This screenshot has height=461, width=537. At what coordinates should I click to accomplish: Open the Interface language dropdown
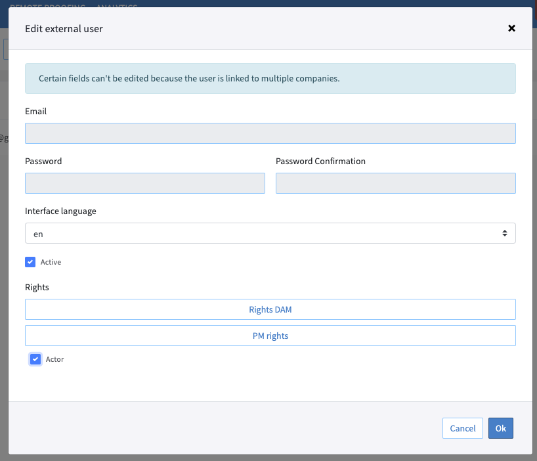point(270,233)
